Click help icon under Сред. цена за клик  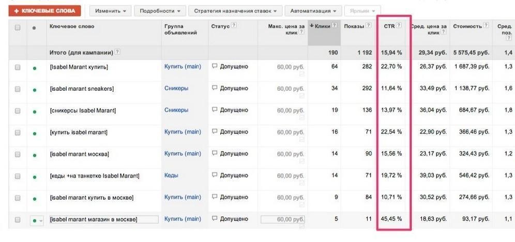pos(444,32)
